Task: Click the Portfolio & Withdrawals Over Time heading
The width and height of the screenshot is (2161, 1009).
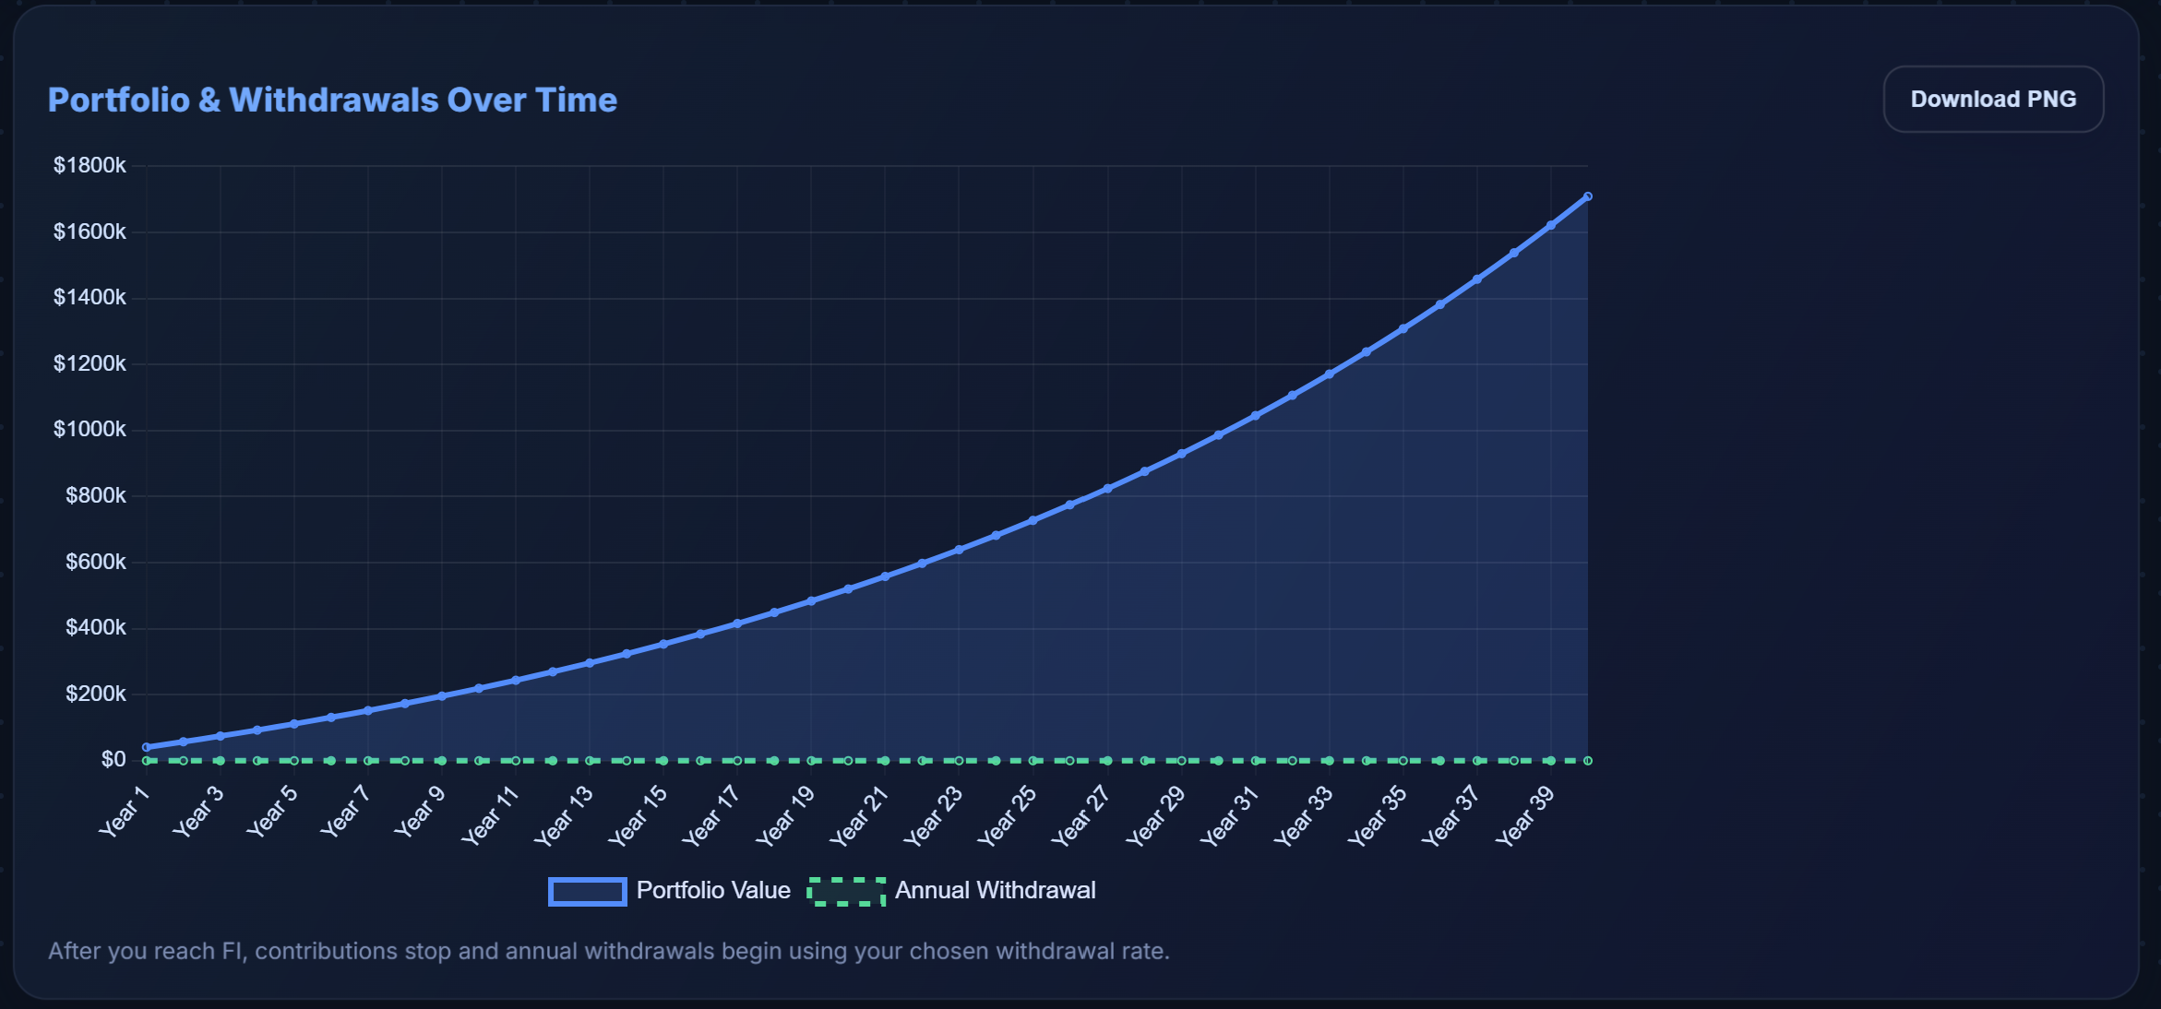Action: tap(332, 100)
